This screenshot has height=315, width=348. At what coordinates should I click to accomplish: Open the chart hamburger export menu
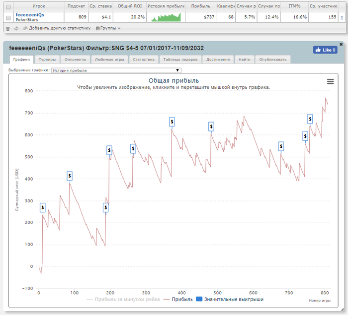click(330, 81)
